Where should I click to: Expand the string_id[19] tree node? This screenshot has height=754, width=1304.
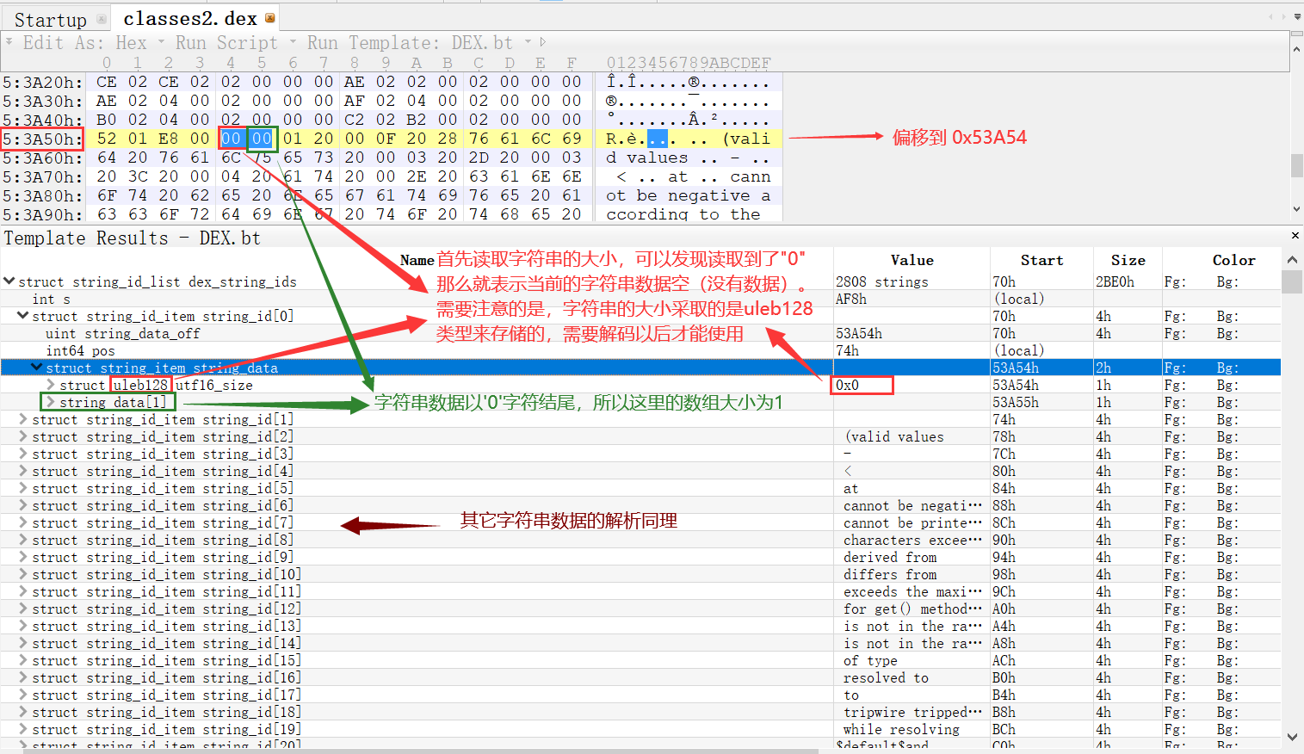tap(23, 729)
